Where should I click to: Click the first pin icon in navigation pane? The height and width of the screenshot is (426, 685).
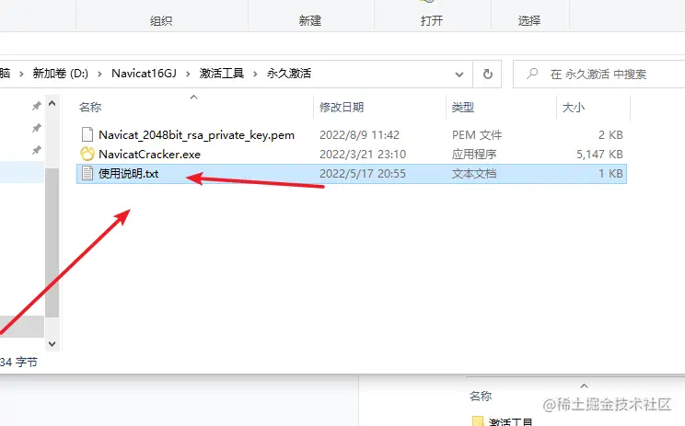click(x=37, y=106)
